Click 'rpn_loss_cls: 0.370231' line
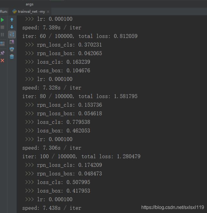The height and width of the screenshot is (213, 207). 63,45
